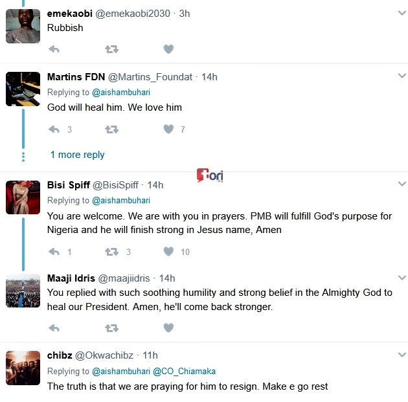Retweet Bisi Spiff's prayer tweet
The image size is (408, 402).
pos(111,252)
